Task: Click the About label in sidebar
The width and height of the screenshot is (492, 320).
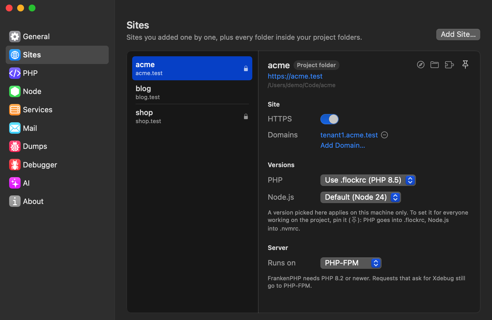Action: (33, 201)
